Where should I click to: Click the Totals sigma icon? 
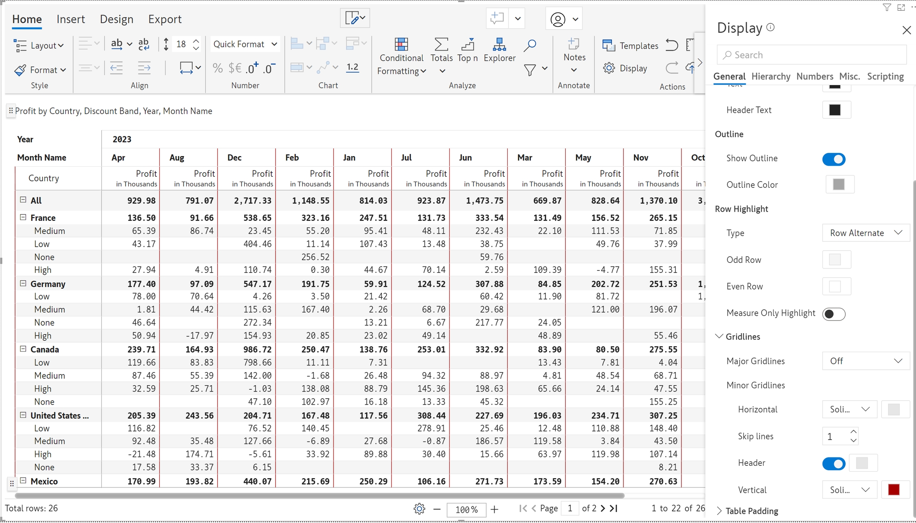point(441,45)
